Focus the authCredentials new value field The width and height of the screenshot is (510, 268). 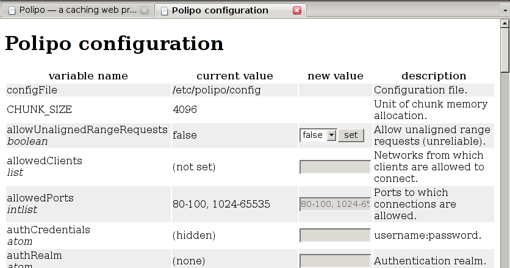pyautogui.click(x=335, y=235)
